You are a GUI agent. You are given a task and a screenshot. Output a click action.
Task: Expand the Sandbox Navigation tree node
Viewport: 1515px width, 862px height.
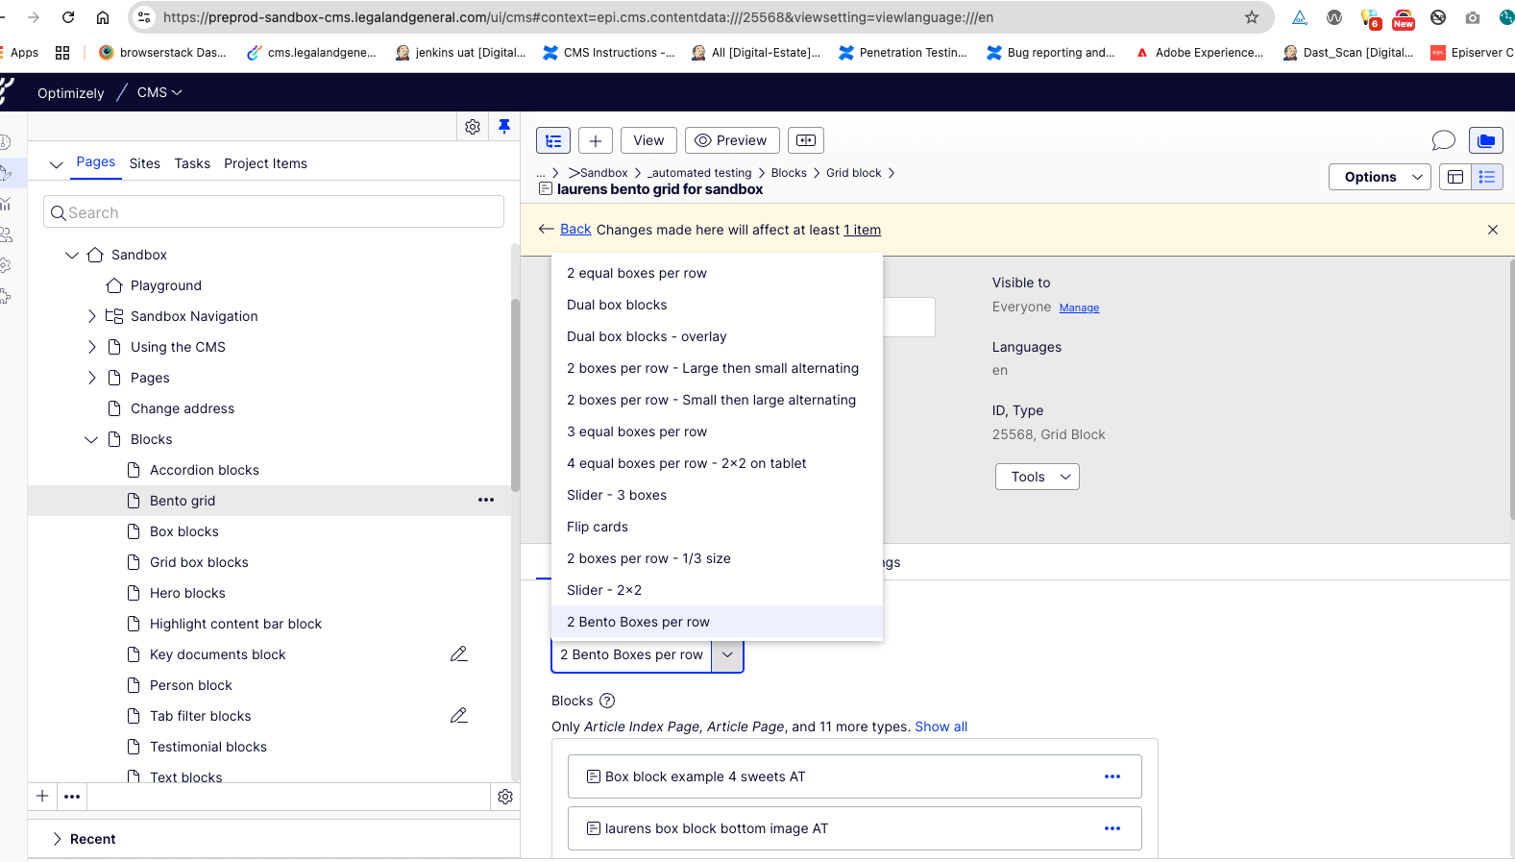(92, 316)
